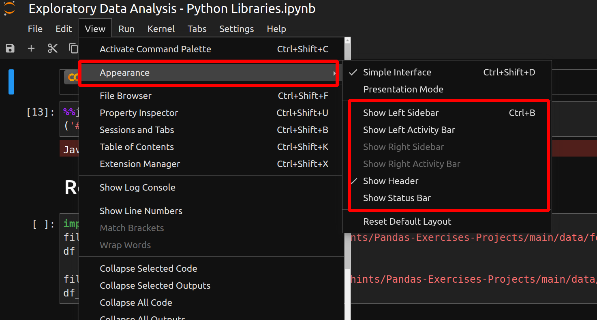Screen dimensions: 597x320
Task: Click Reset Default Layout
Action: [x=407, y=221]
